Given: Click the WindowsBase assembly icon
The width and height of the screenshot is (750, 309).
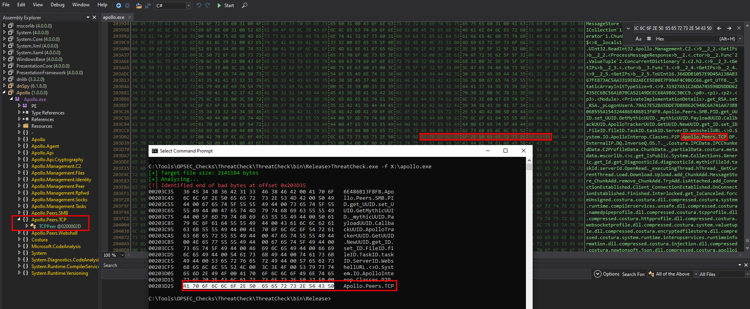Looking at the screenshot, I should (11, 59).
